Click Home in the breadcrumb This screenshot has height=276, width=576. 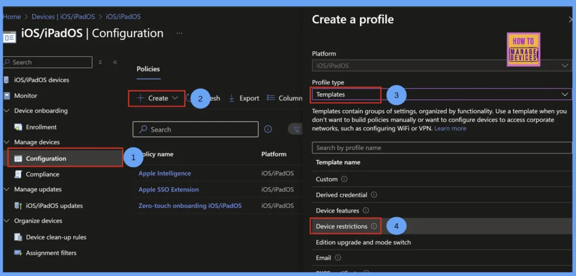(x=12, y=16)
